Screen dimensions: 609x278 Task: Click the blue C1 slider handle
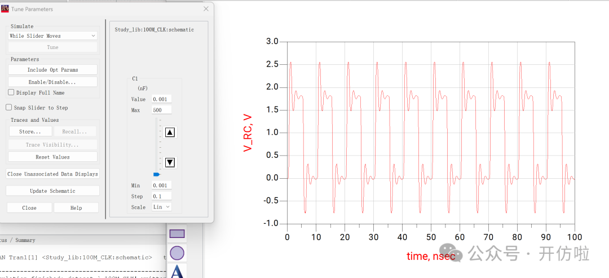point(157,174)
